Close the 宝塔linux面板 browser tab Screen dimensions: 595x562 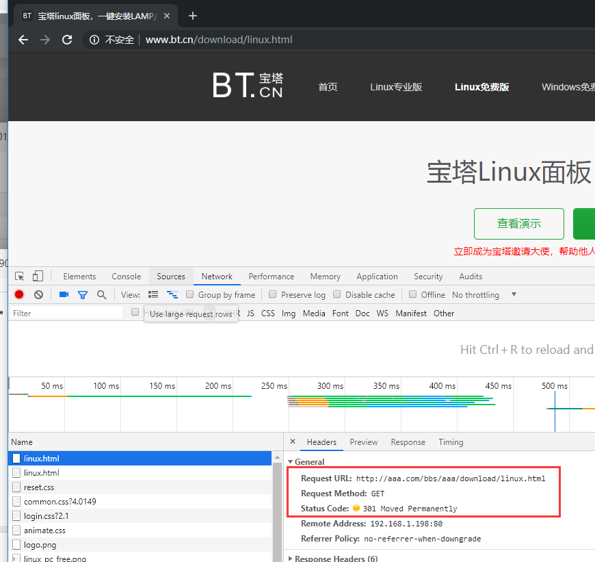[x=167, y=16]
